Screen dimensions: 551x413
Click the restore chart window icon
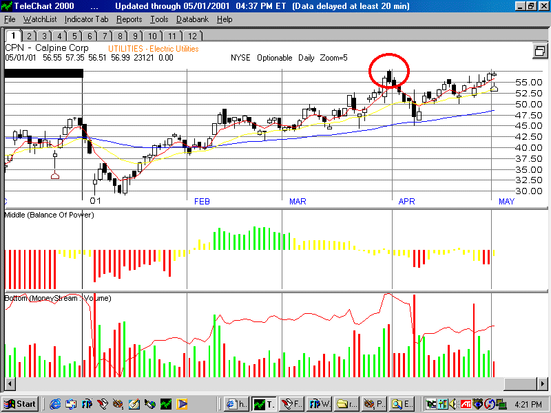tap(540, 51)
